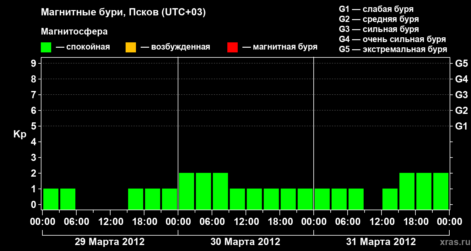Click the 'Kp' axis label

click(20, 134)
